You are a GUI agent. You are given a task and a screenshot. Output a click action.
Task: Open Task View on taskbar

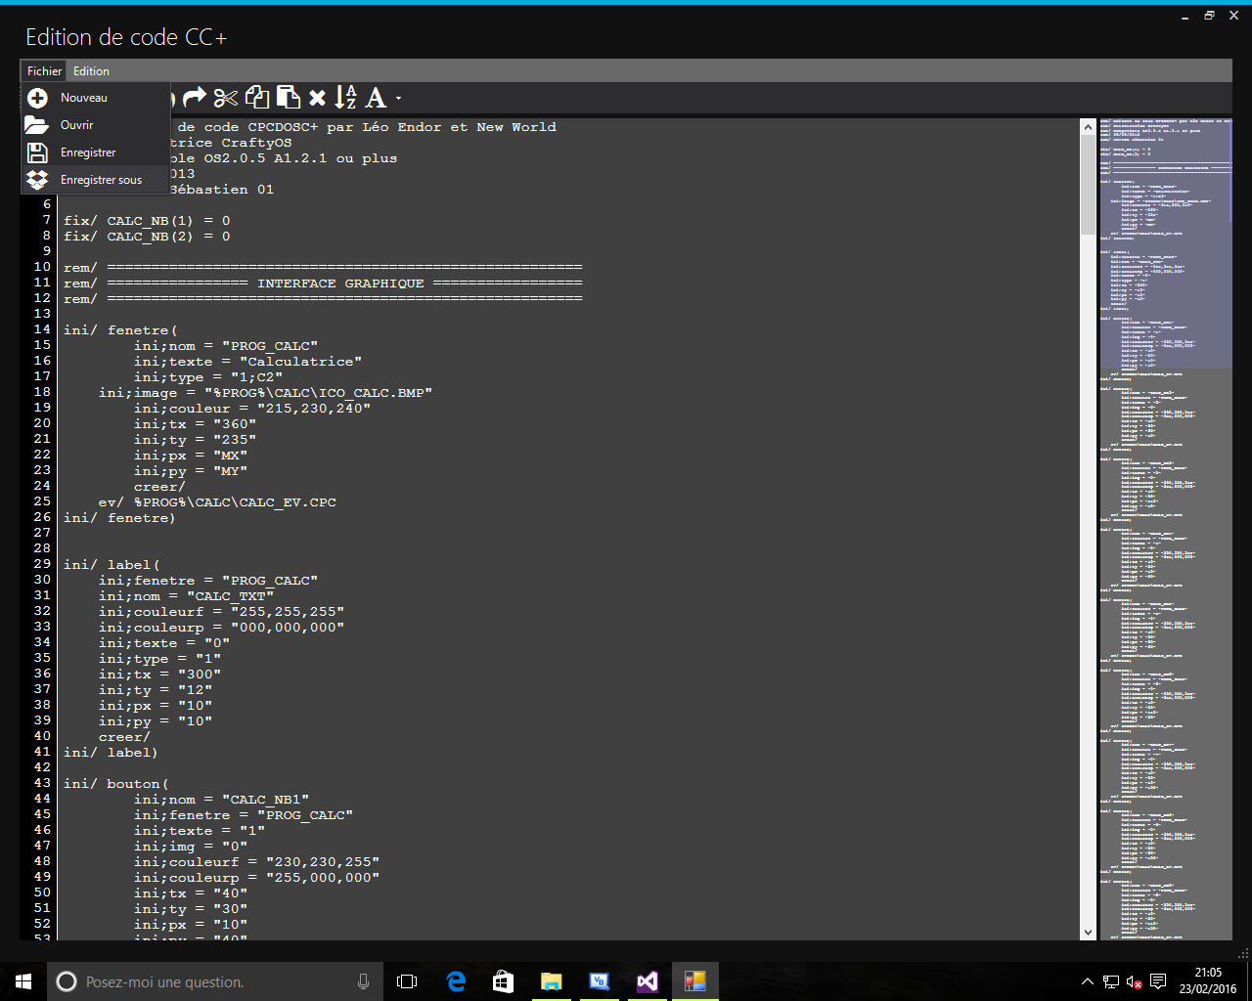[x=407, y=981]
